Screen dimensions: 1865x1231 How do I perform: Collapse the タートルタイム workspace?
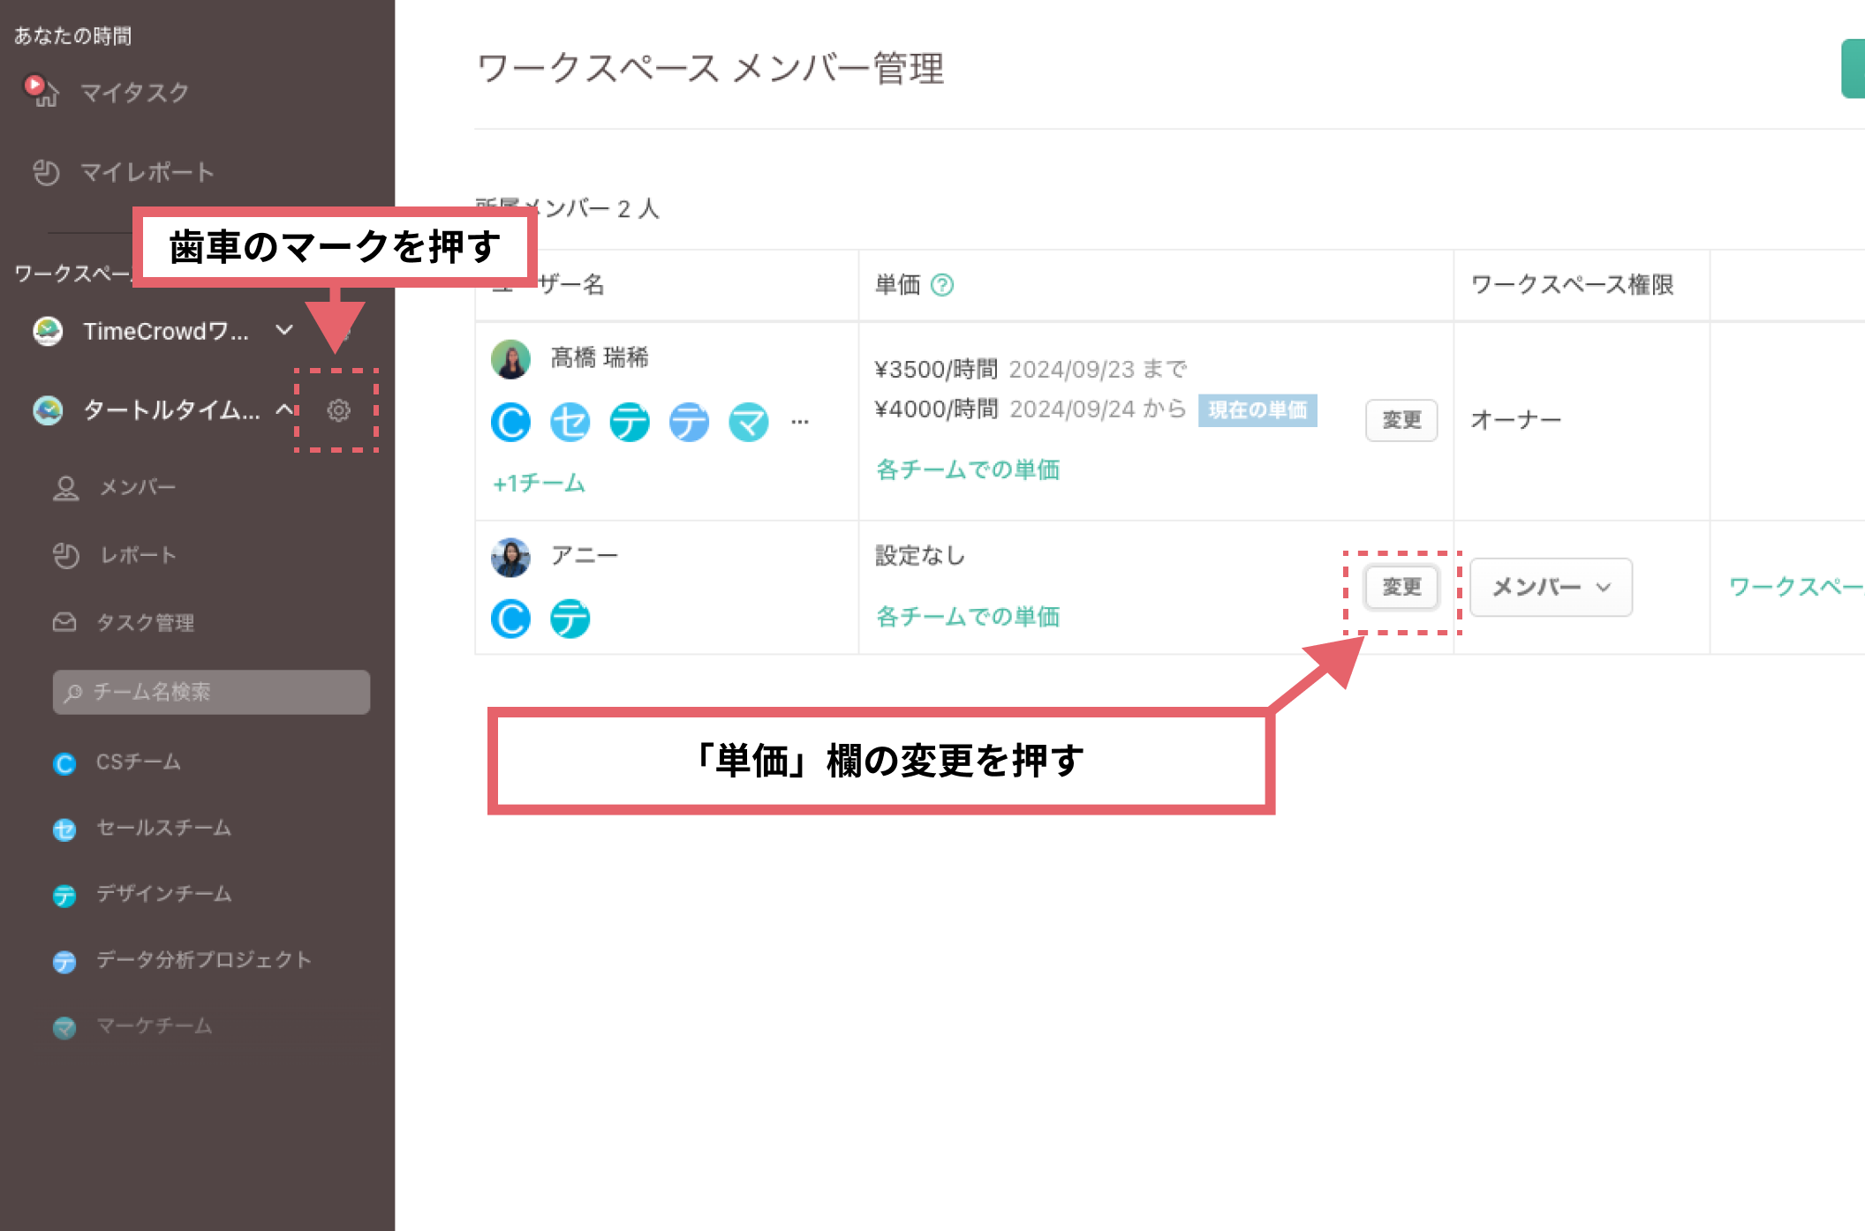pos(284,409)
